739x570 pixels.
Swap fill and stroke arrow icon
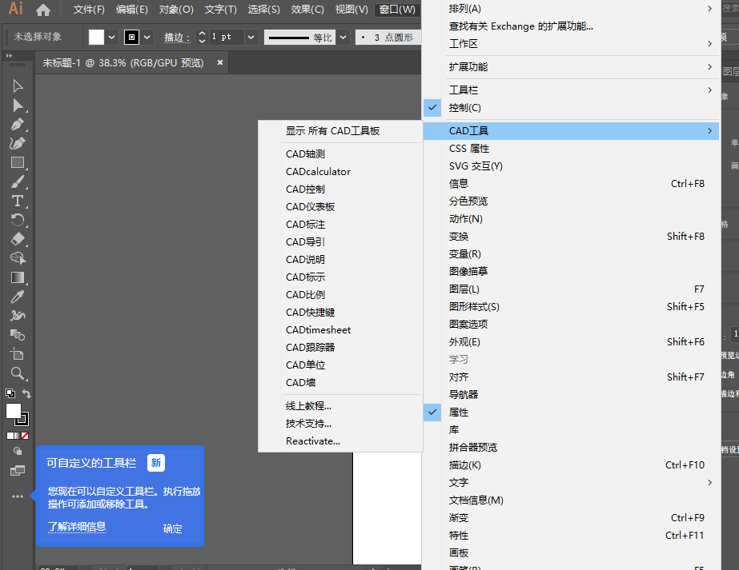[26, 393]
